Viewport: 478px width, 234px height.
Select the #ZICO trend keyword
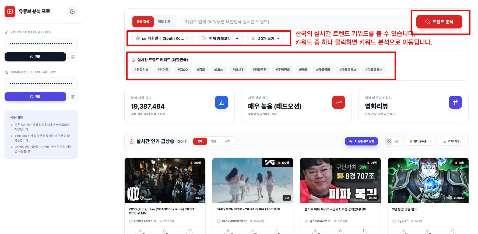pos(183,70)
